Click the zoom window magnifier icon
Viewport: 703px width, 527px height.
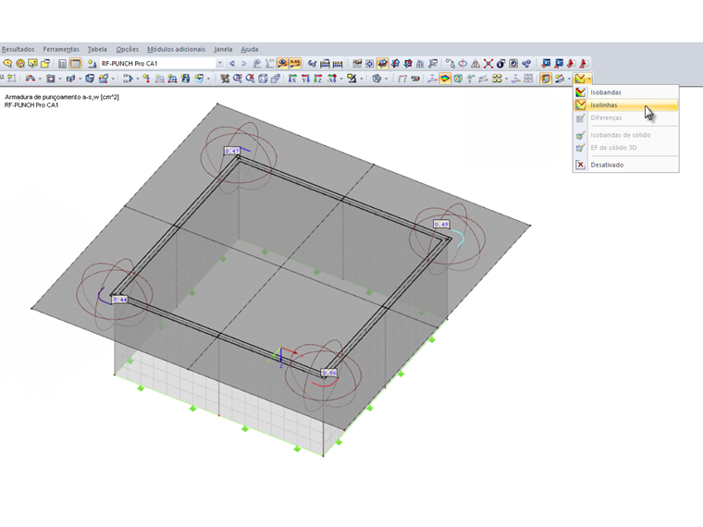(237, 79)
